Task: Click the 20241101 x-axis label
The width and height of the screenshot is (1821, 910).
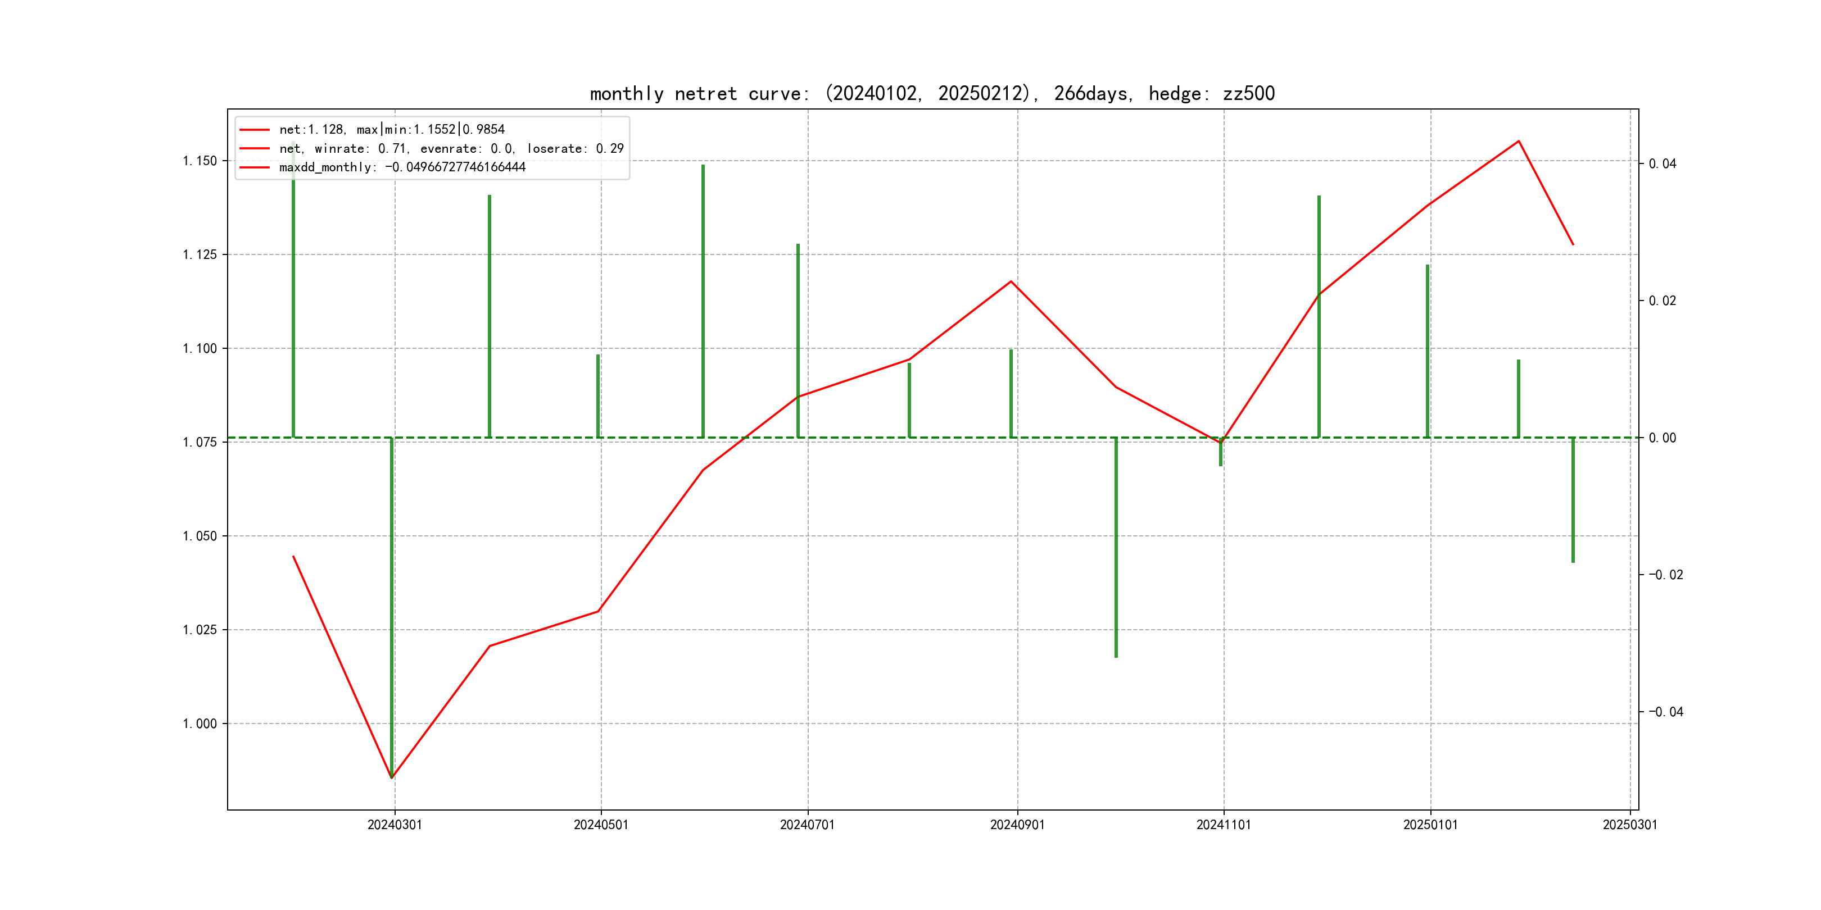Action: (1224, 825)
